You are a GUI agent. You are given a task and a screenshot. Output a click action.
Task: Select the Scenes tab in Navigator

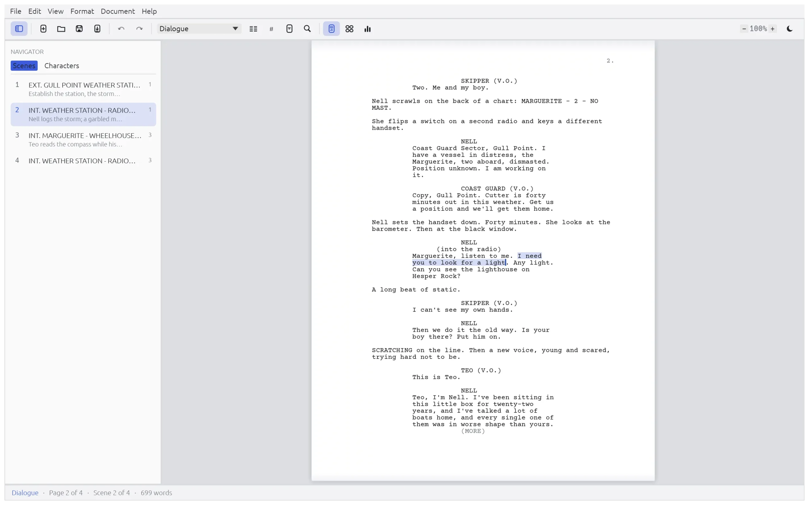point(24,65)
